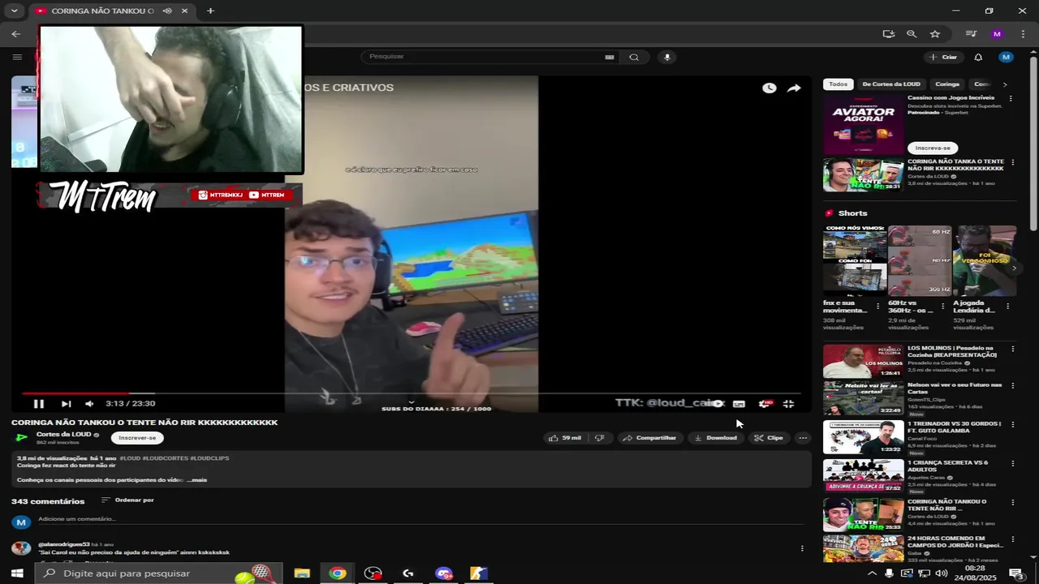Open Chrome media controls icon
The height and width of the screenshot is (584, 1039).
pos(971,34)
